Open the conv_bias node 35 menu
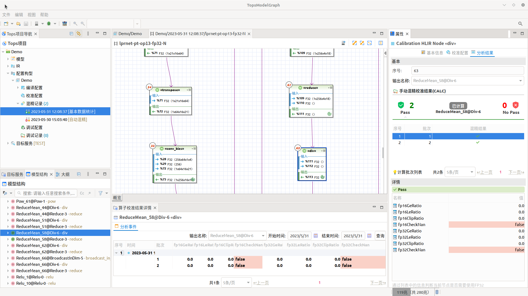The image size is (528, 296). point(194,149)
